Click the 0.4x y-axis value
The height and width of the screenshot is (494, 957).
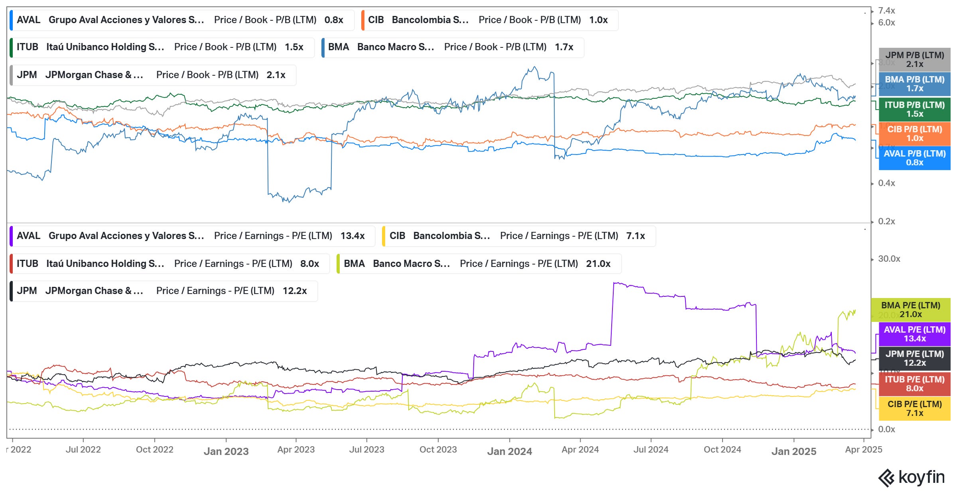tap(886, 183)
